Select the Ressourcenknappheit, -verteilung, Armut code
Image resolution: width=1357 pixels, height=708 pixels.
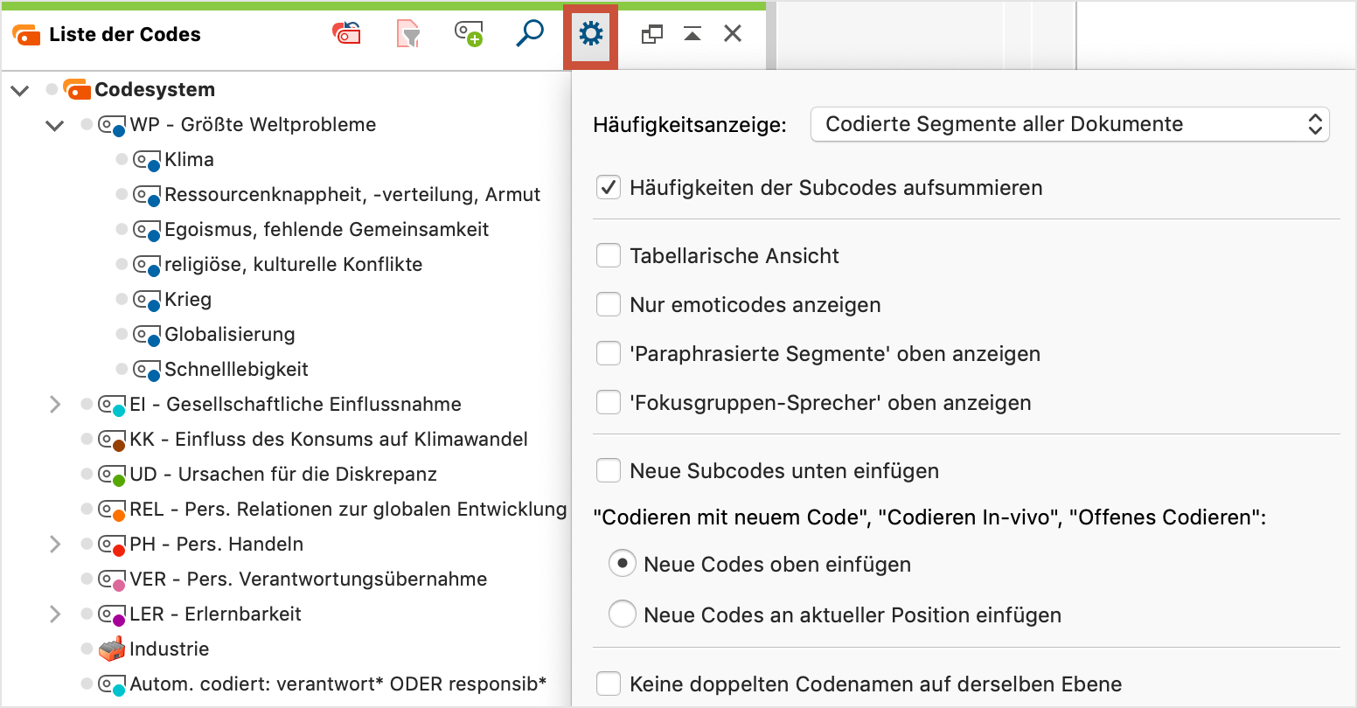352,194
